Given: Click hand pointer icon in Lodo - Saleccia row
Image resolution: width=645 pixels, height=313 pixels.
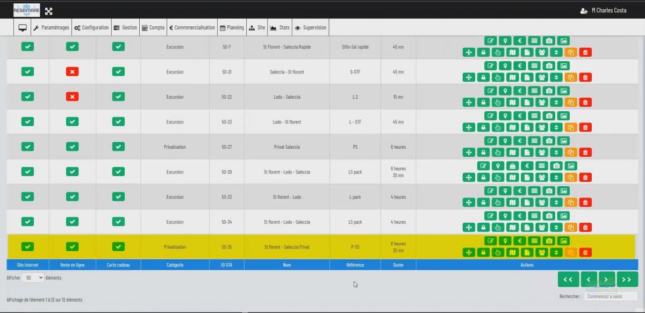Looking at the screenshot, I should pos(498,103).
